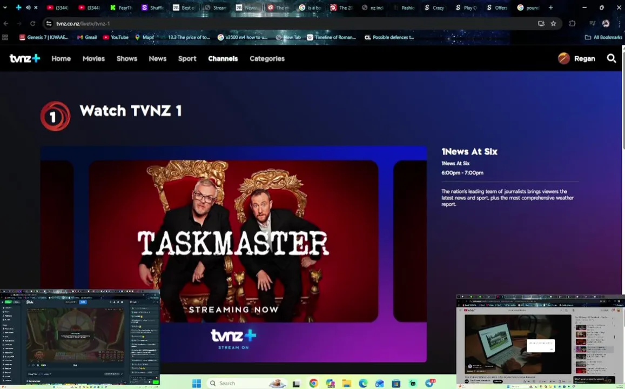Open Sport section
Screen dimensions: 625x389
click(187, 58)
